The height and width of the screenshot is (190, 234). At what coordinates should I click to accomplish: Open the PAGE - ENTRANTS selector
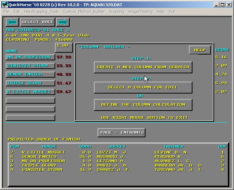coord(121,133)
